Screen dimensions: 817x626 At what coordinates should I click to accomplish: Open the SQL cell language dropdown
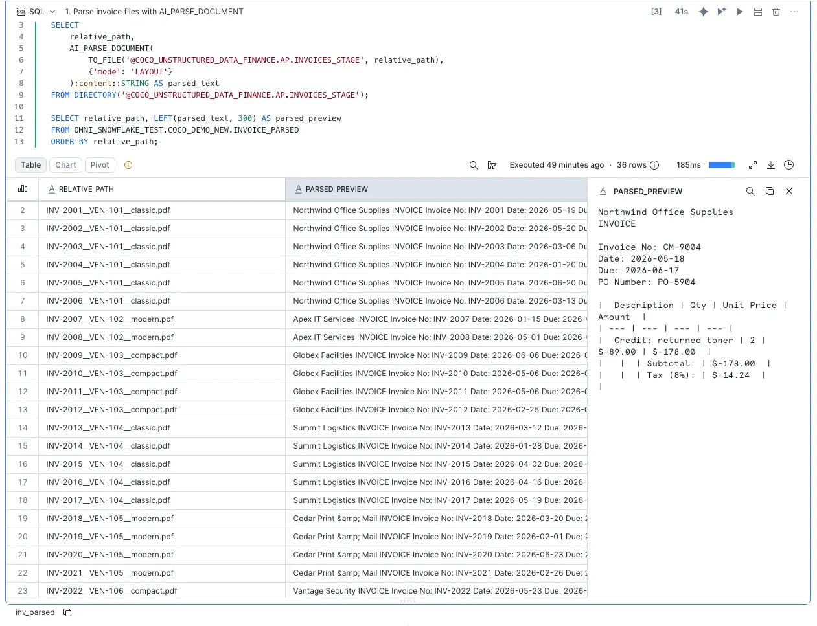click(36, 12)
